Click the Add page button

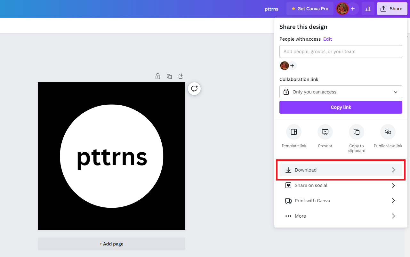[111, 244]
